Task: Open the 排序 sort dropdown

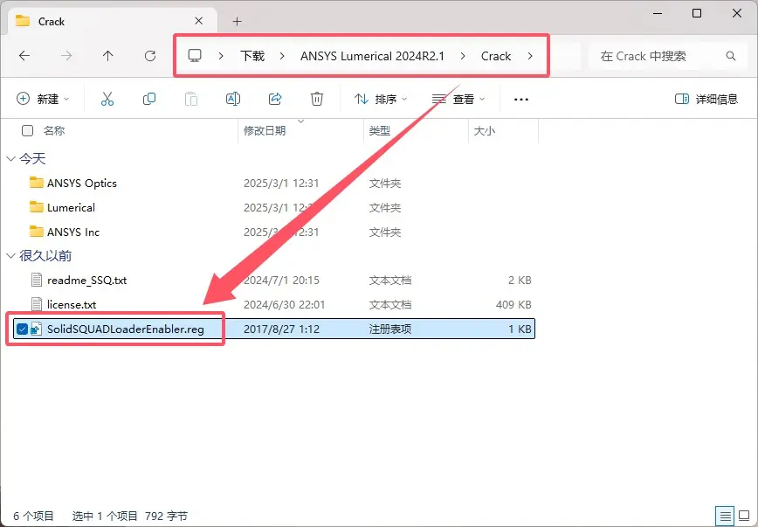Action: 381,100
